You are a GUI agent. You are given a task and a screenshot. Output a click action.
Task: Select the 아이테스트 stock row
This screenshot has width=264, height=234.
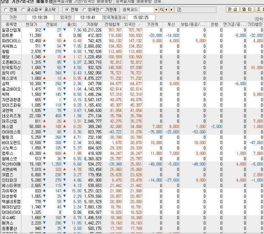[x=132, y=132]
